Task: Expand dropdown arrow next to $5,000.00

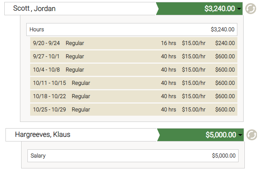Action: [240, 135]
